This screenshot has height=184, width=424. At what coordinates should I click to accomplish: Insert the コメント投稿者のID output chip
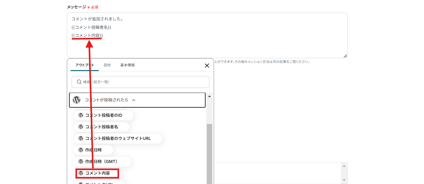pyautogui.click(x=104, y=115)
